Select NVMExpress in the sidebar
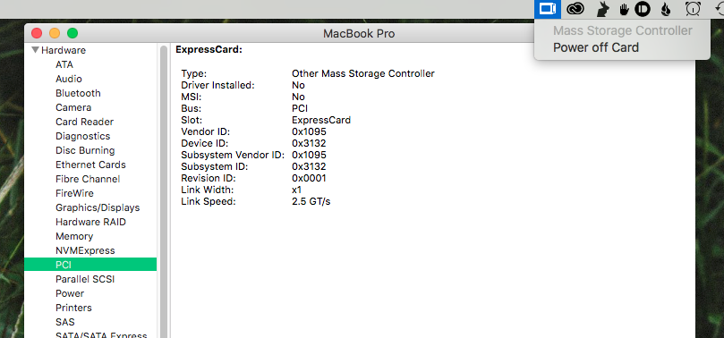Image resolution: width=724 pixels, height=338 pixels. [x=85, y=250]
